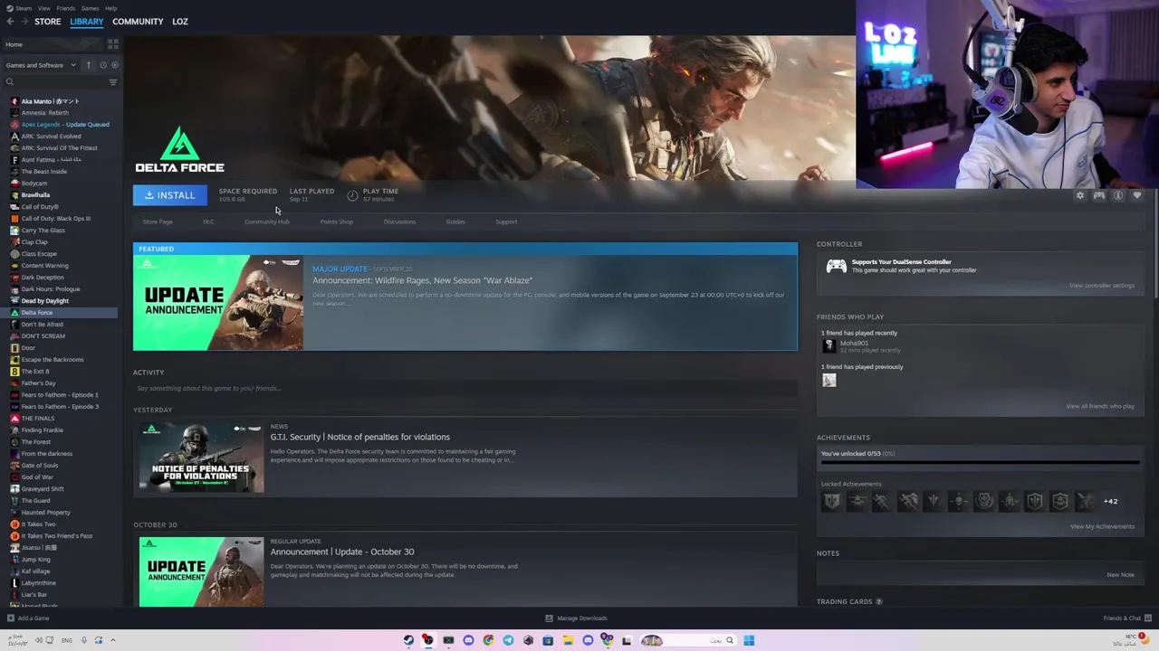Open the Update Announcement featured thumbnail
This screenshot has height=651, width=1159.
[x=218, y=302]
